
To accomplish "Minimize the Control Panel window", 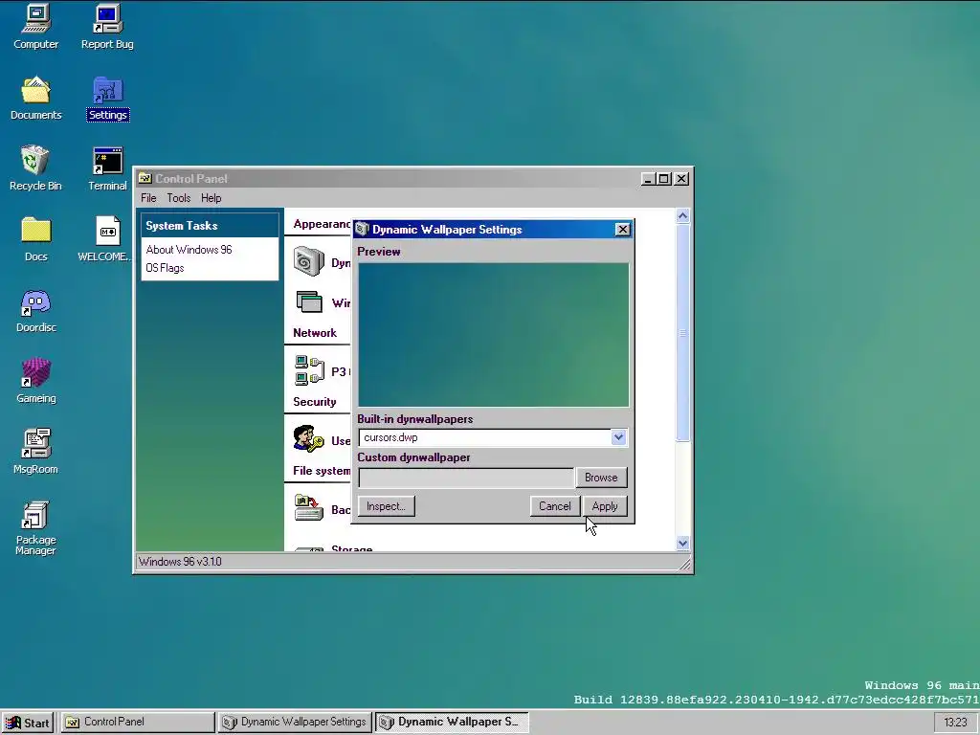I will tap(648, 179).
